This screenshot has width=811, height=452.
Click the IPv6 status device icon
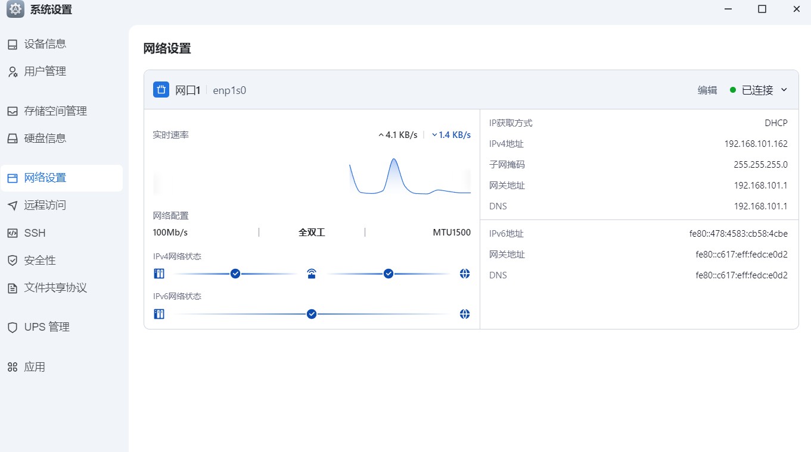point(159,314)
